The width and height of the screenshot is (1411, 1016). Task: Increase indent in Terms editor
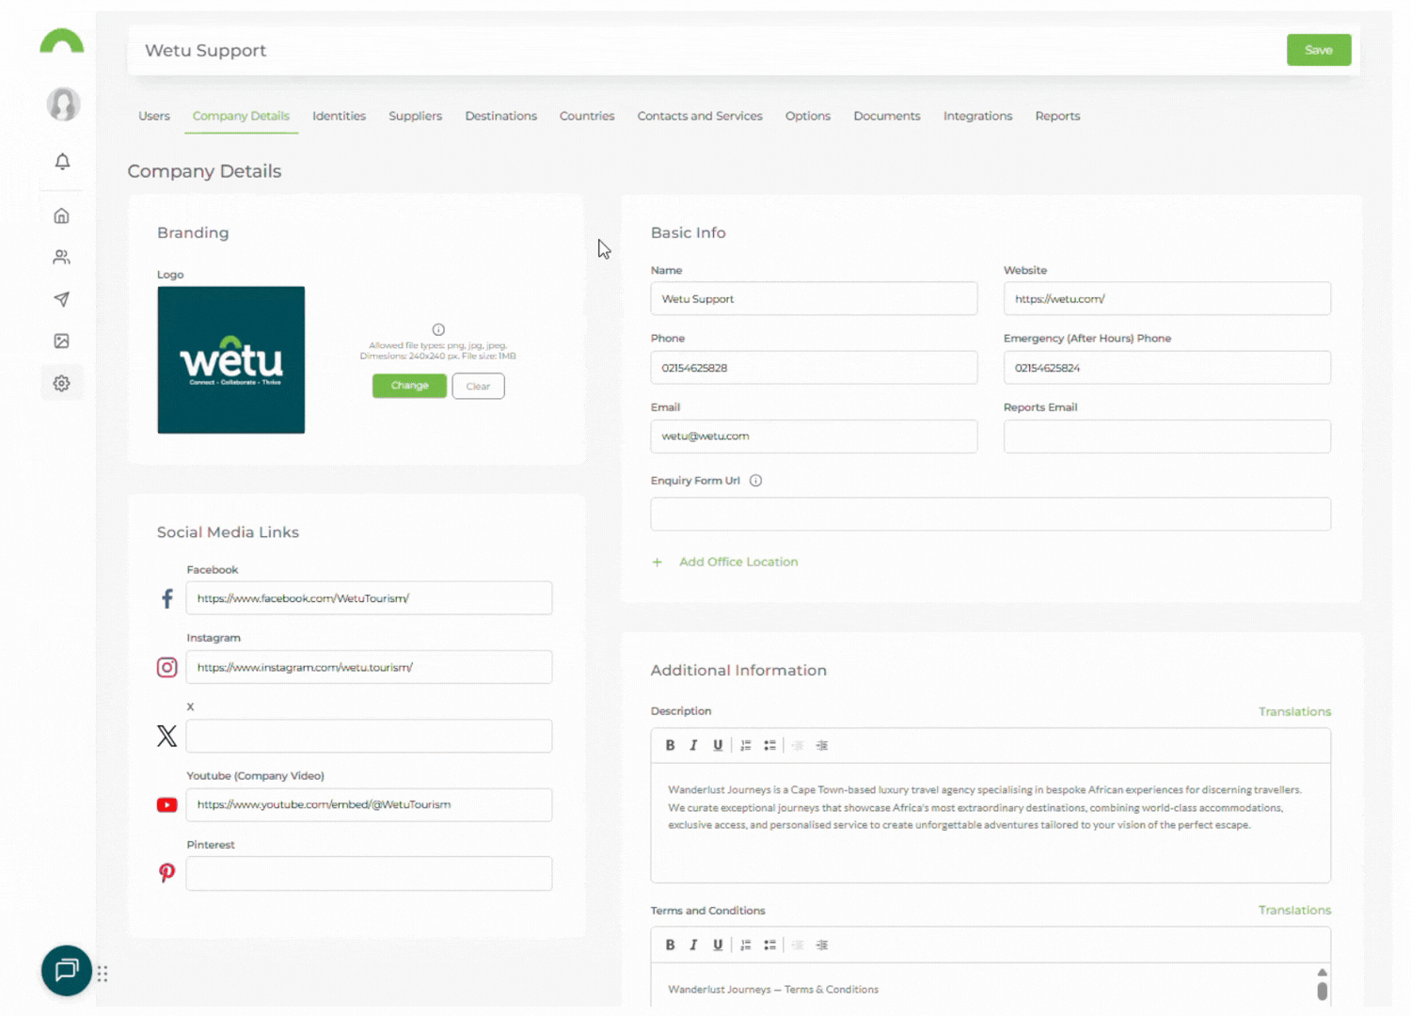[x=822, y=945]
